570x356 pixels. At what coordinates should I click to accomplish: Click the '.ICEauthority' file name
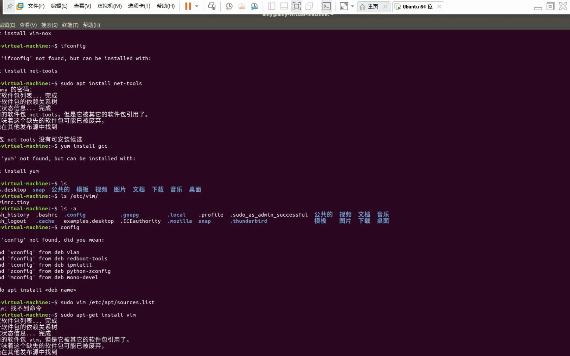pyautogui.click(x=141, y=221)
